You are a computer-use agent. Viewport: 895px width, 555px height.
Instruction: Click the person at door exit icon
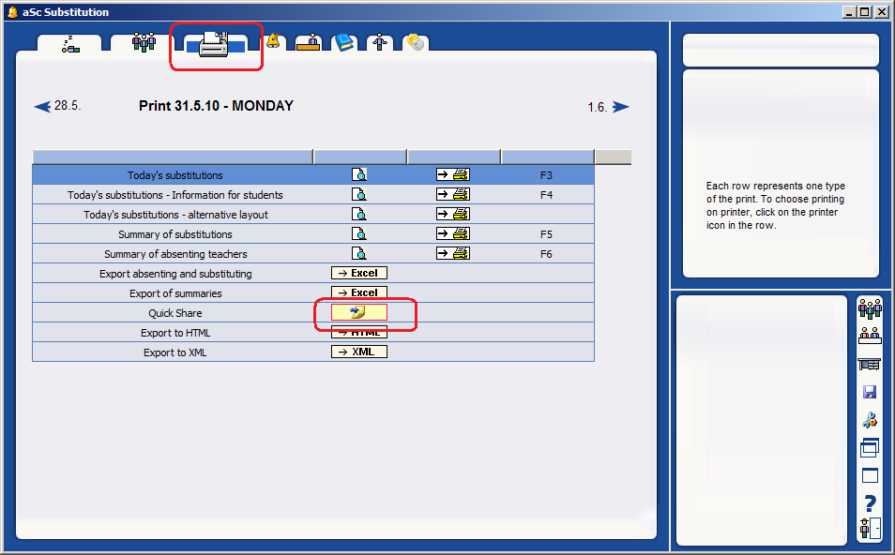click(x=870, y=528)
